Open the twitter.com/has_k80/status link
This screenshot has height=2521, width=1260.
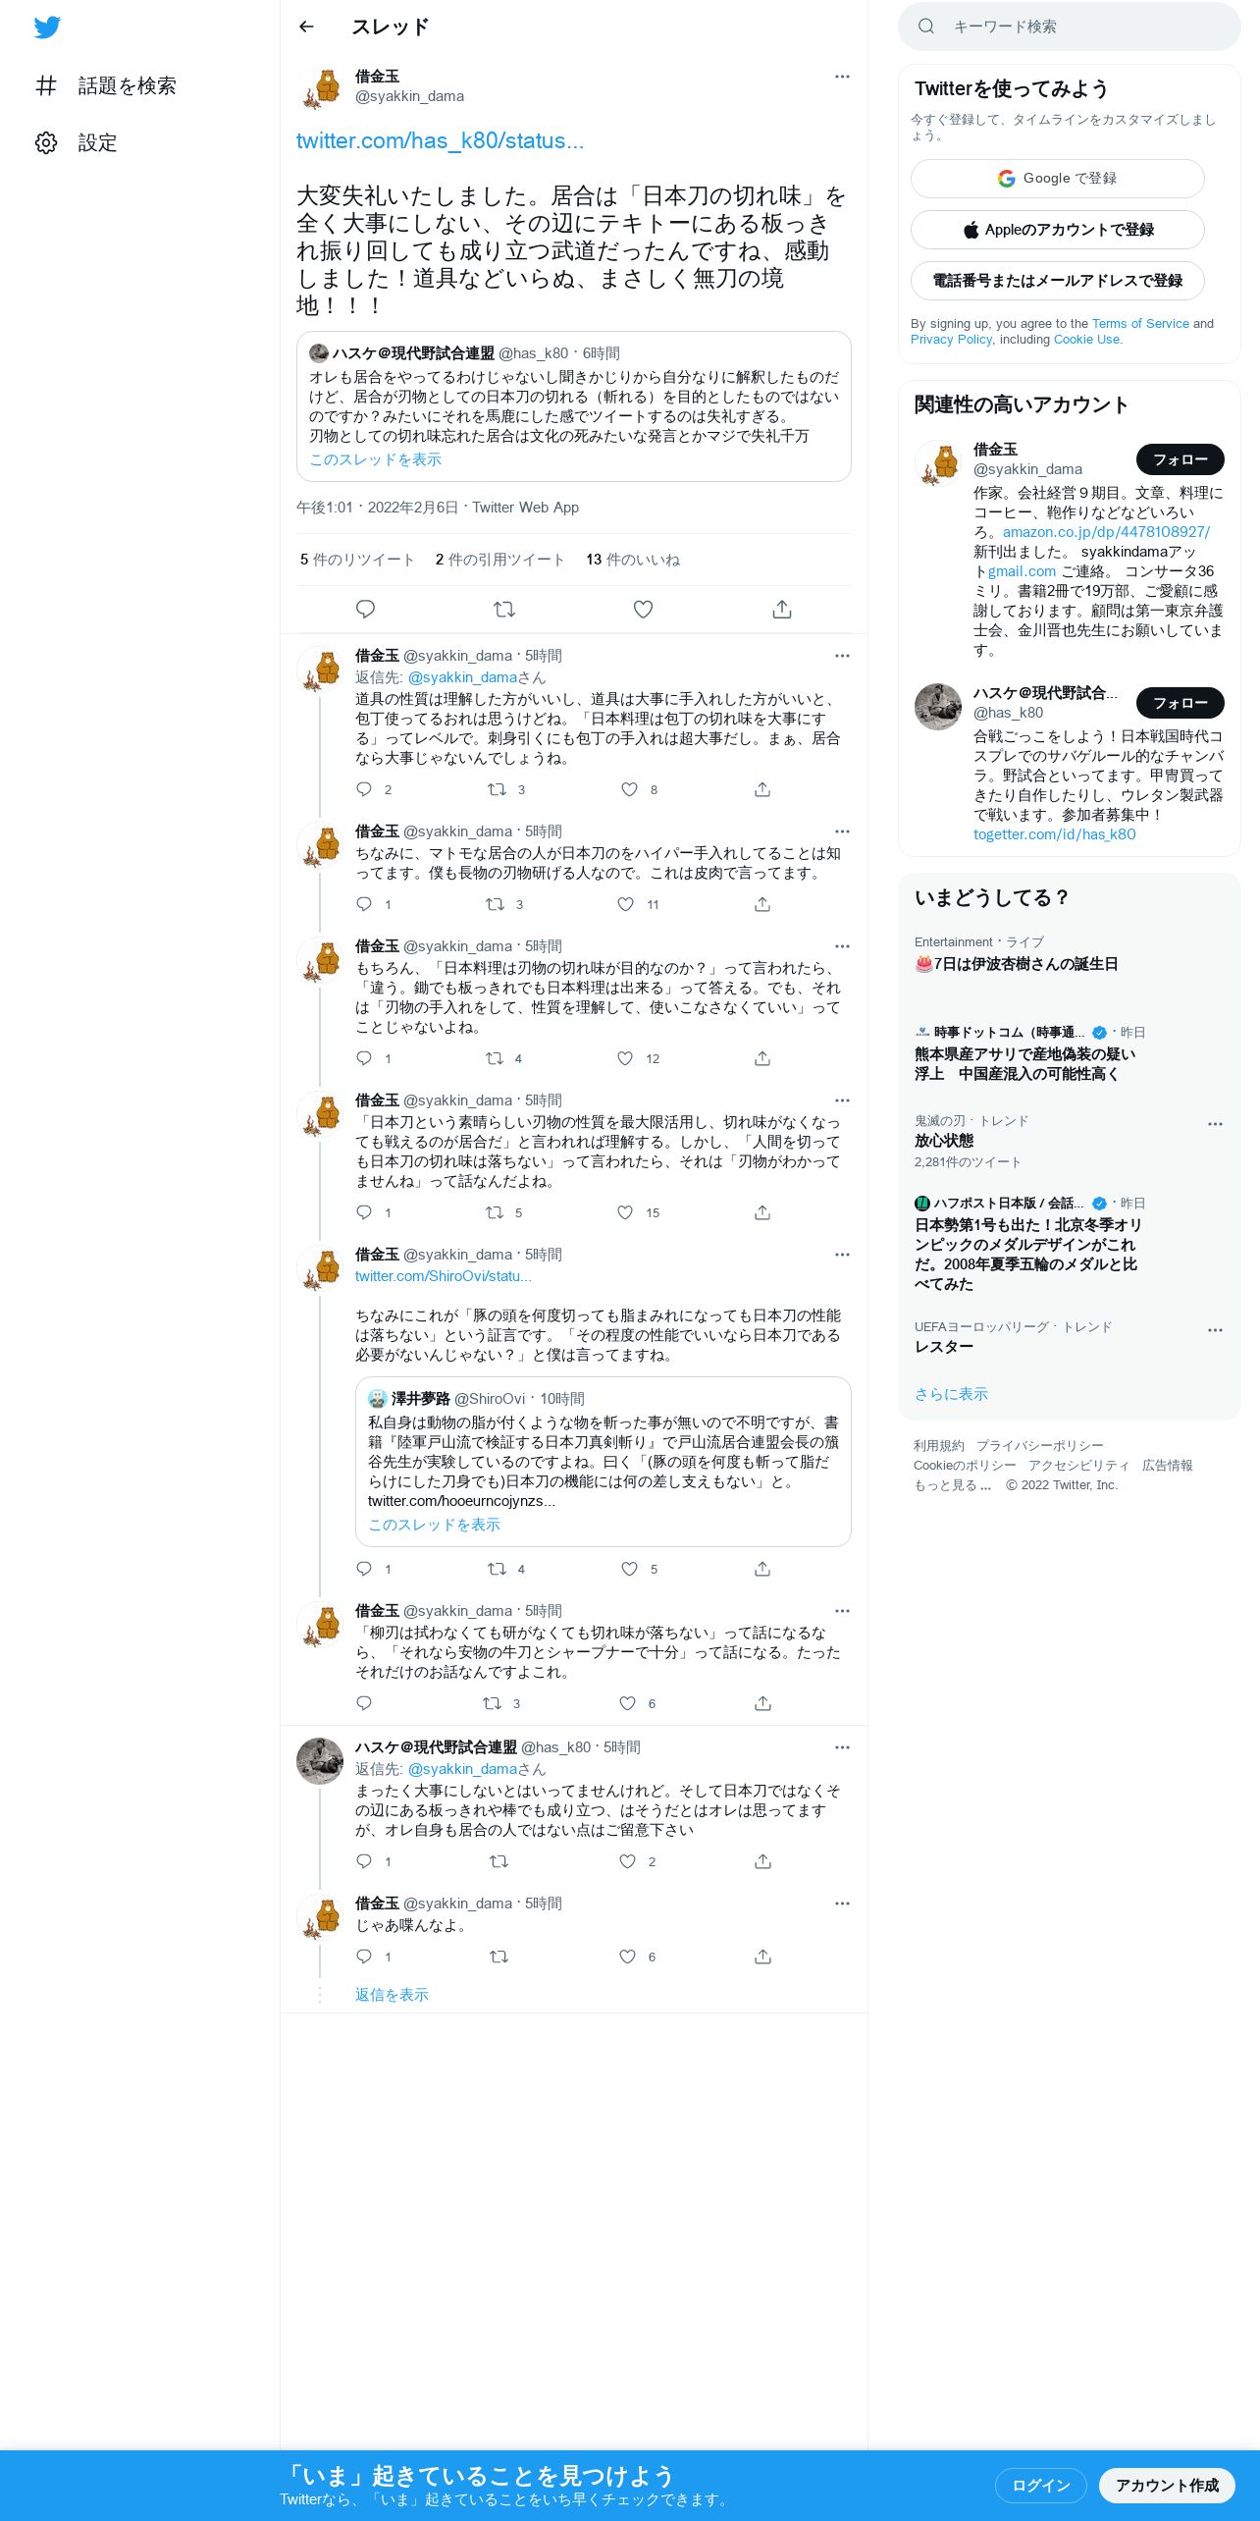pyautogui.click(x=440, y=141)
